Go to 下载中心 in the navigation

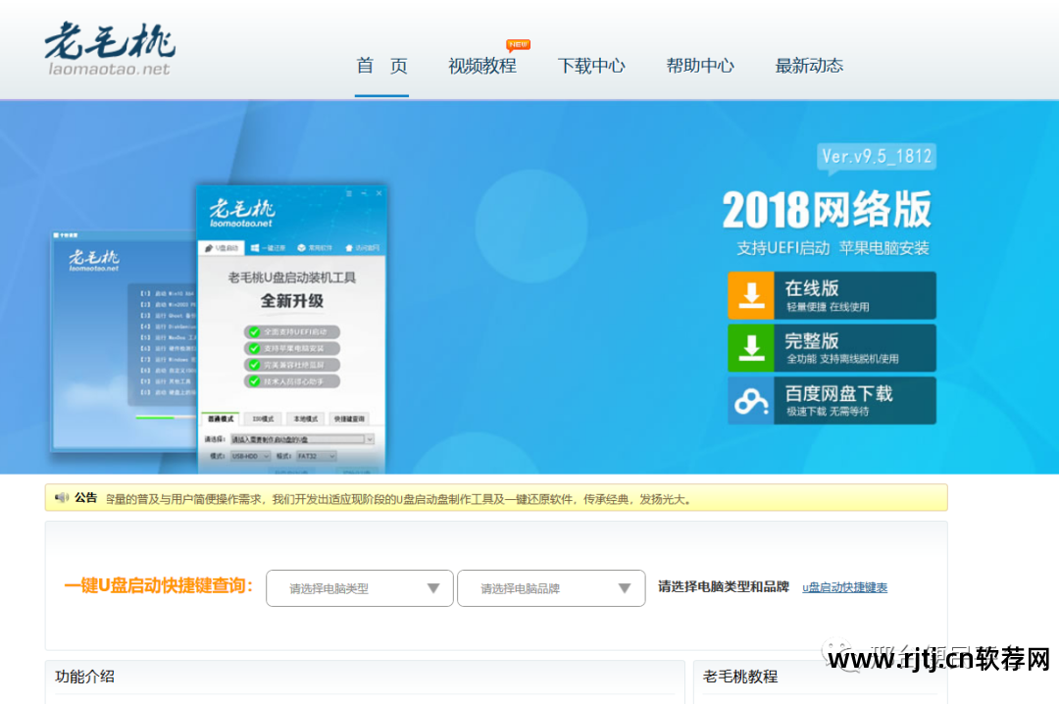click(591, 66)
